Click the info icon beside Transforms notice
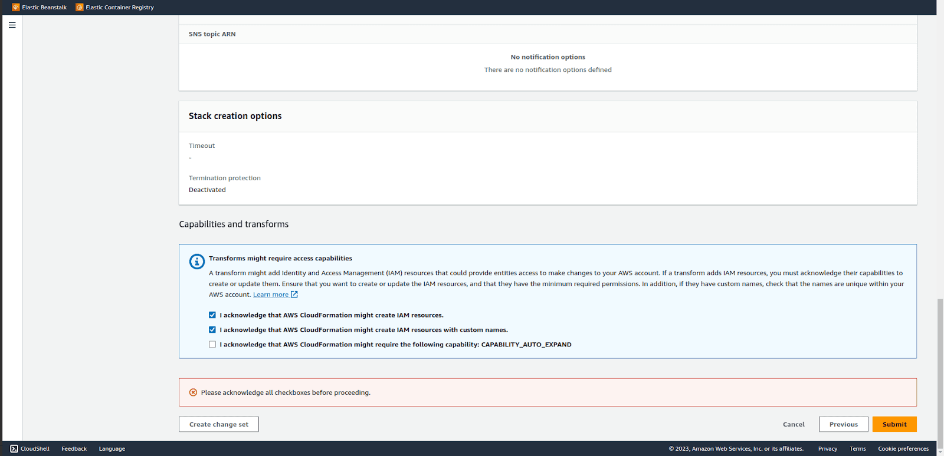 (x=197, y=261)
